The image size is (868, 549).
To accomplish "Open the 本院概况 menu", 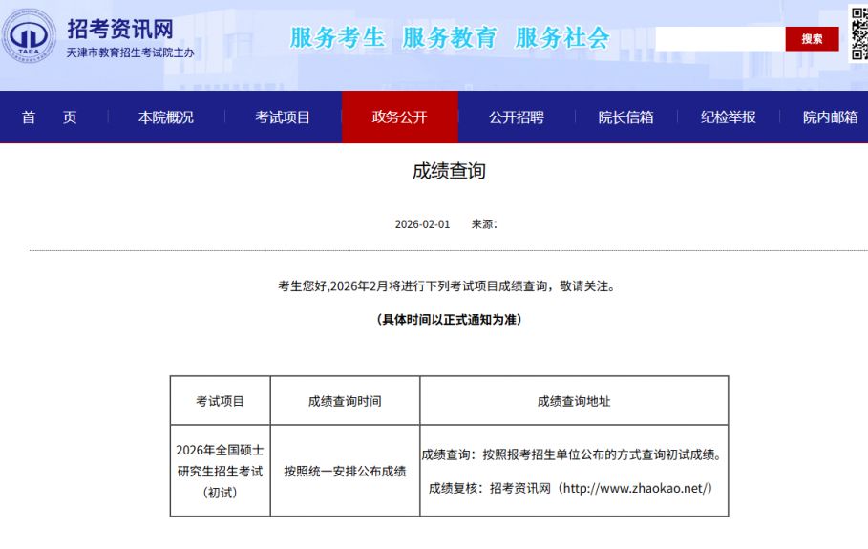I will [x=165, y=117].
